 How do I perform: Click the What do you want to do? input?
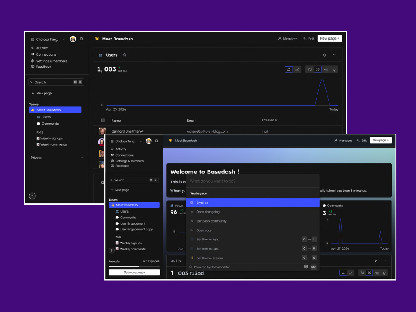tap(253, 181)
